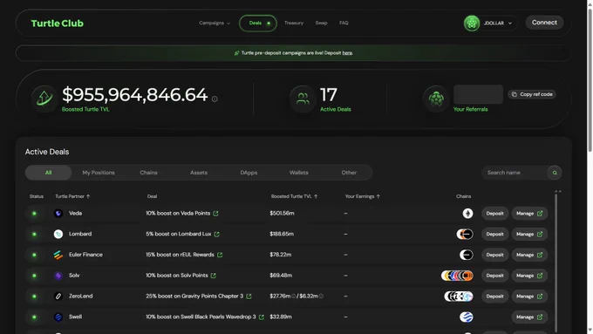Open Gravity Points Chapter 3 link icon
Image resolution: width=593 pixels, height=334 pixels.
coord(249,297)
